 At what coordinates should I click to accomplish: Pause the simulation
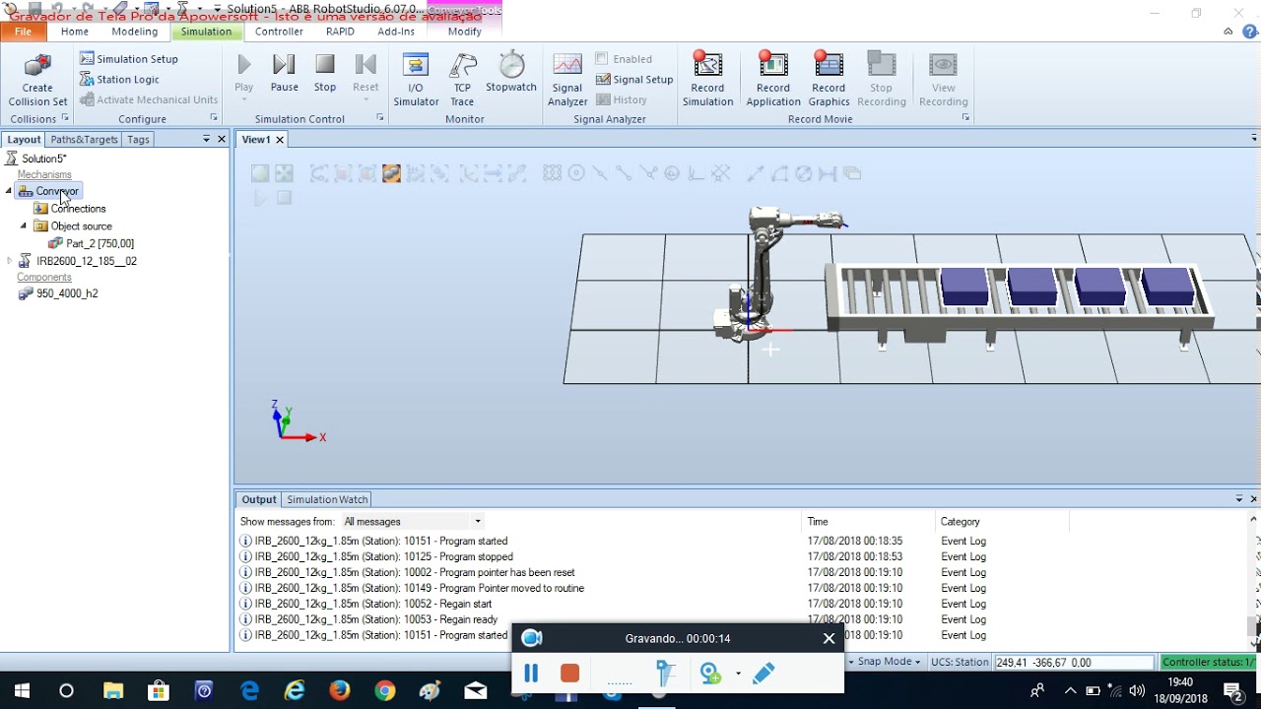point(284,73)
